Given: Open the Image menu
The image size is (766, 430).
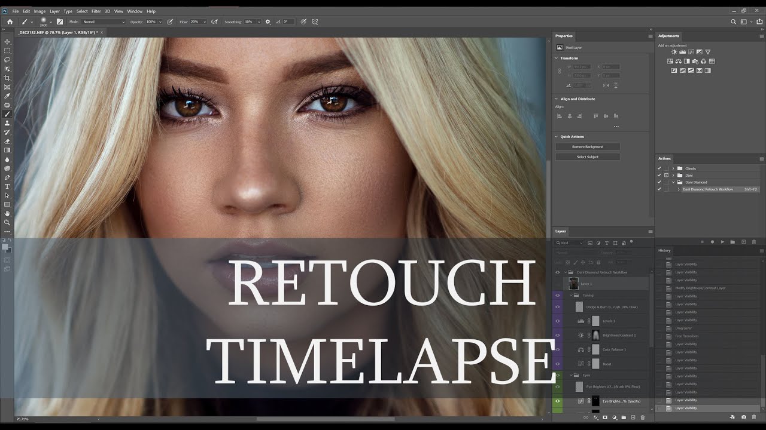Looking at the screenshot, I should point(39,11).
